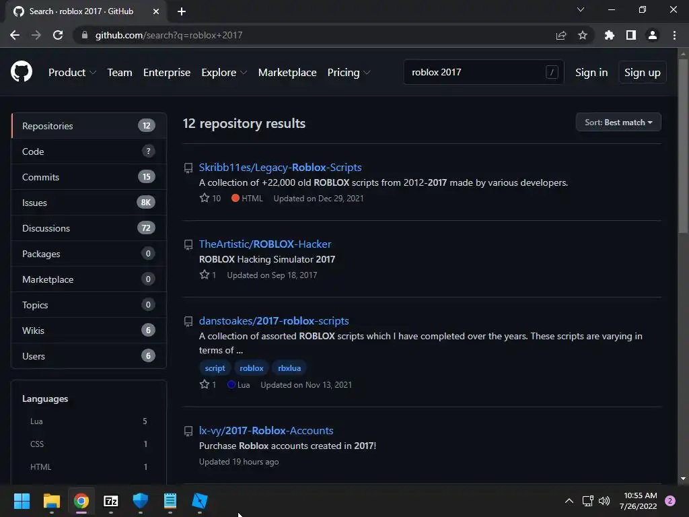Open lx-vy/2017-Roblox-Accounts repository
This screenshot has height=517, width=689.
tap(266, 430)
